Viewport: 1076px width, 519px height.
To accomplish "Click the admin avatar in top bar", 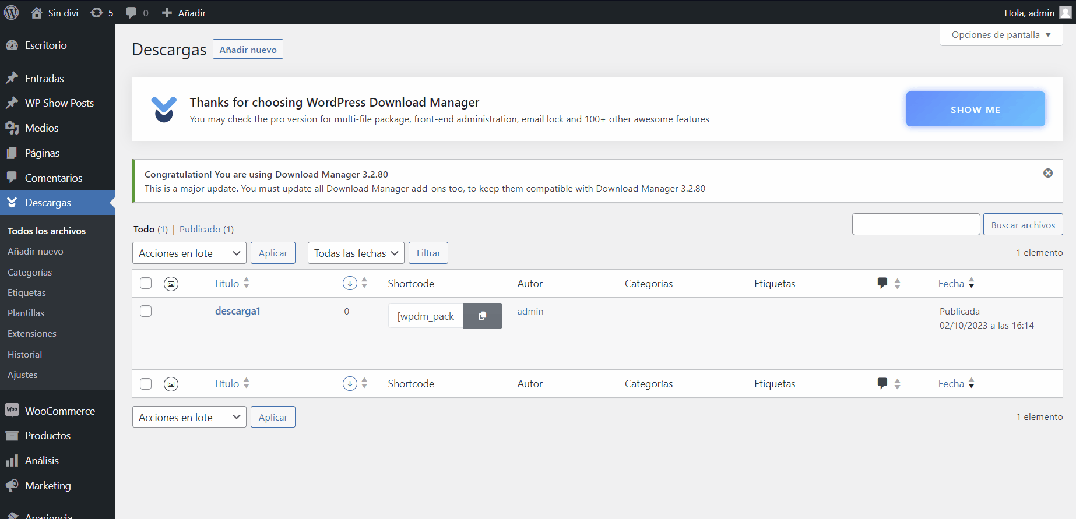I will click(x=1065, y=13).
